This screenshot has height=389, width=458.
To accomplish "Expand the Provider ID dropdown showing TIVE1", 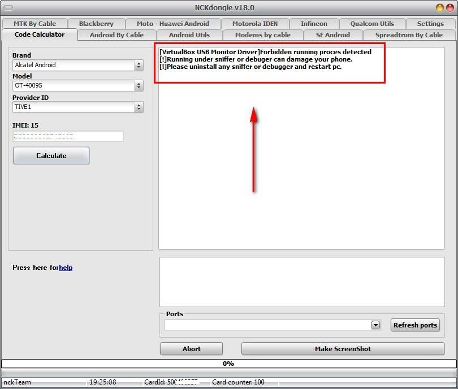I will point(78,107).
